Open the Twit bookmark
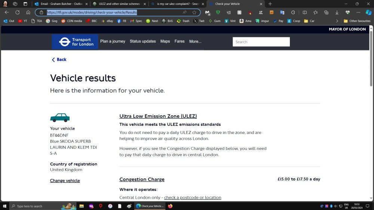The height and width of the screenshot is (210, 374). [x=199, y=21]
